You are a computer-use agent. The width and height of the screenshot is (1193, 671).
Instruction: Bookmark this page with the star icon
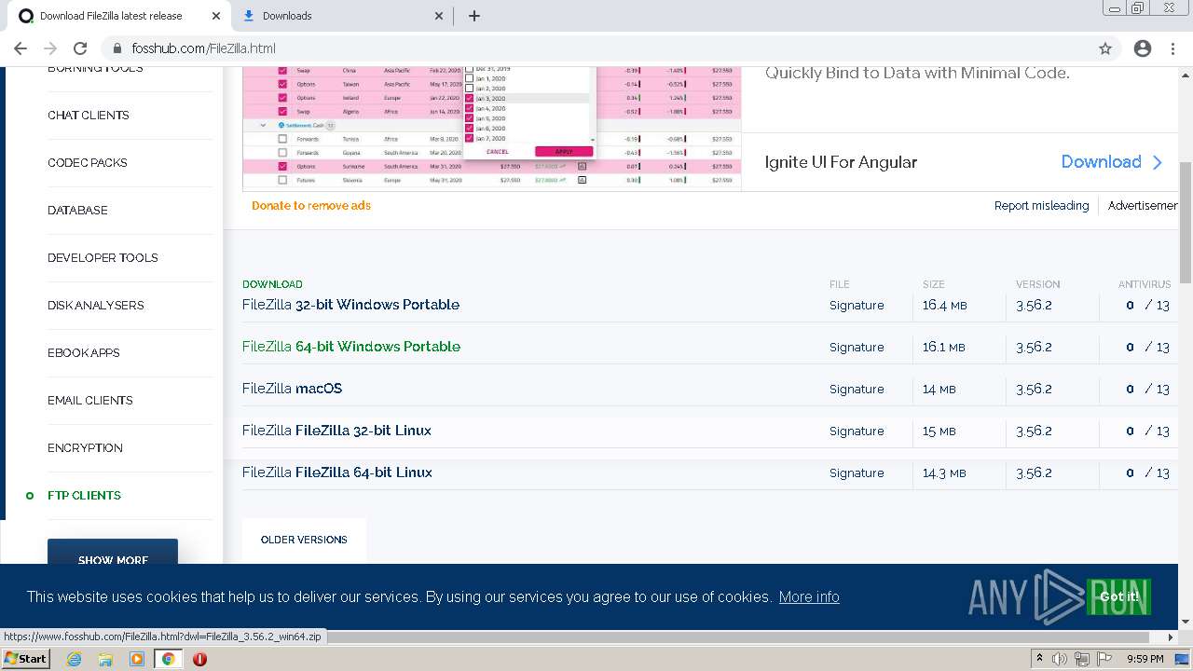point(1105,48)
